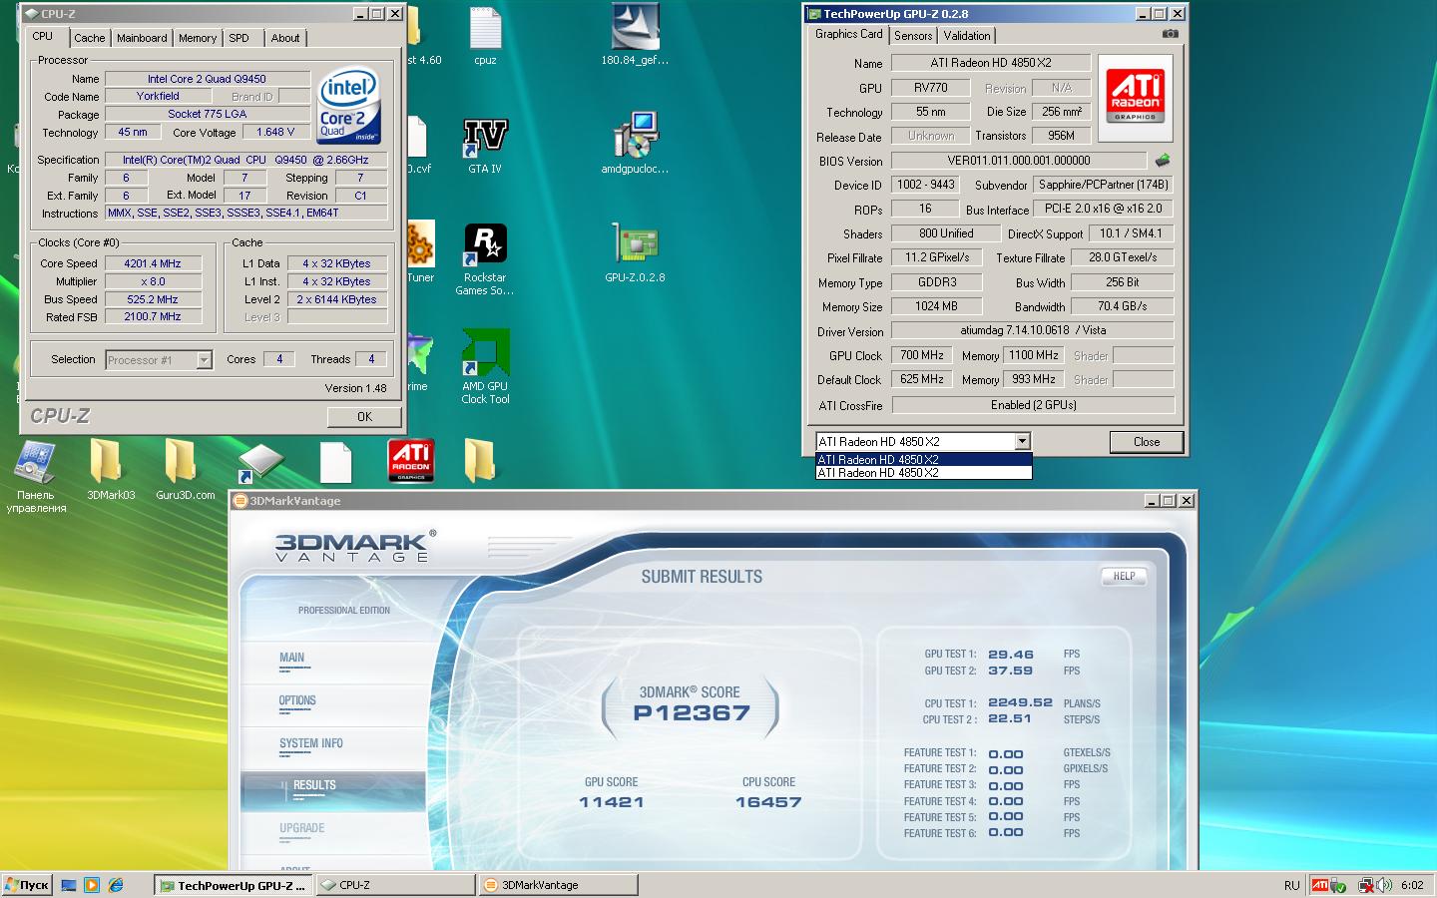
Task: Click the taskbar clock showing 6:02
Action: tap(1412, 885)
